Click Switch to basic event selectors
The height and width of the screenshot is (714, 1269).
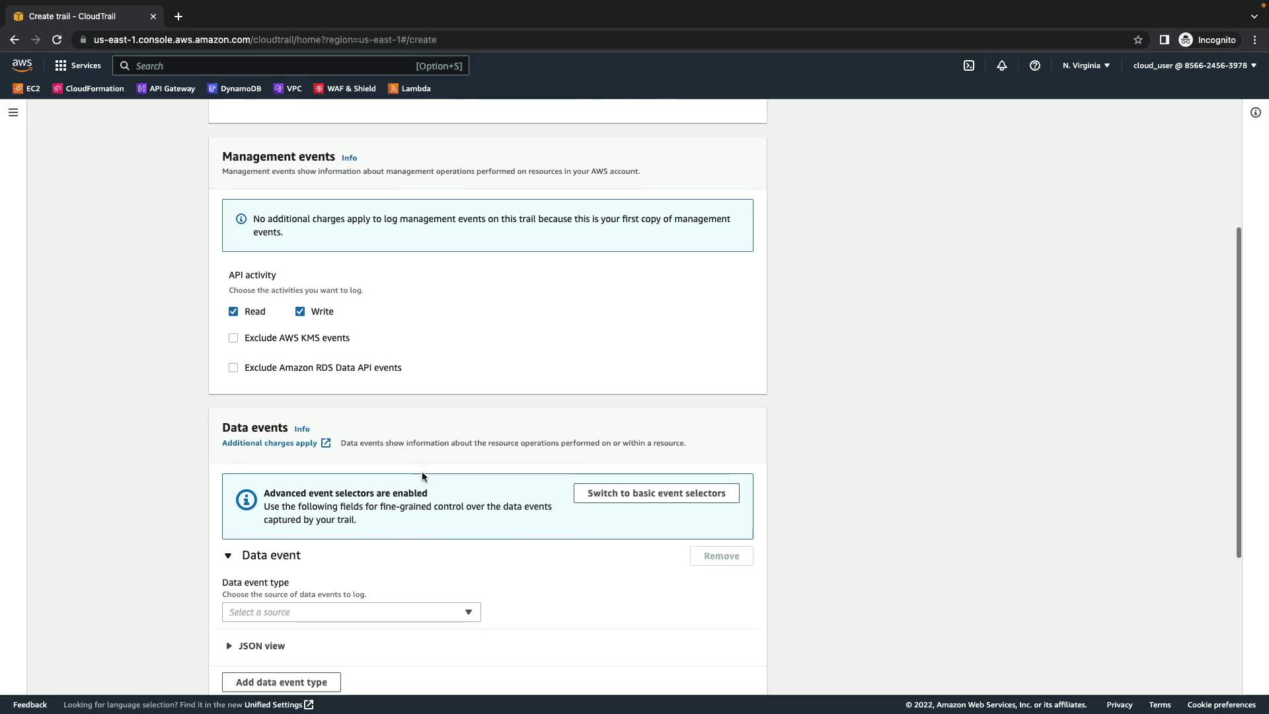coord(656,493)
